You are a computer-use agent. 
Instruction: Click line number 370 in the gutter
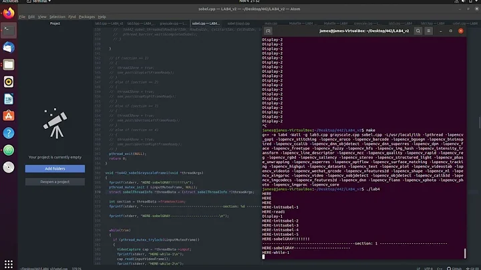tap(98, 192)
